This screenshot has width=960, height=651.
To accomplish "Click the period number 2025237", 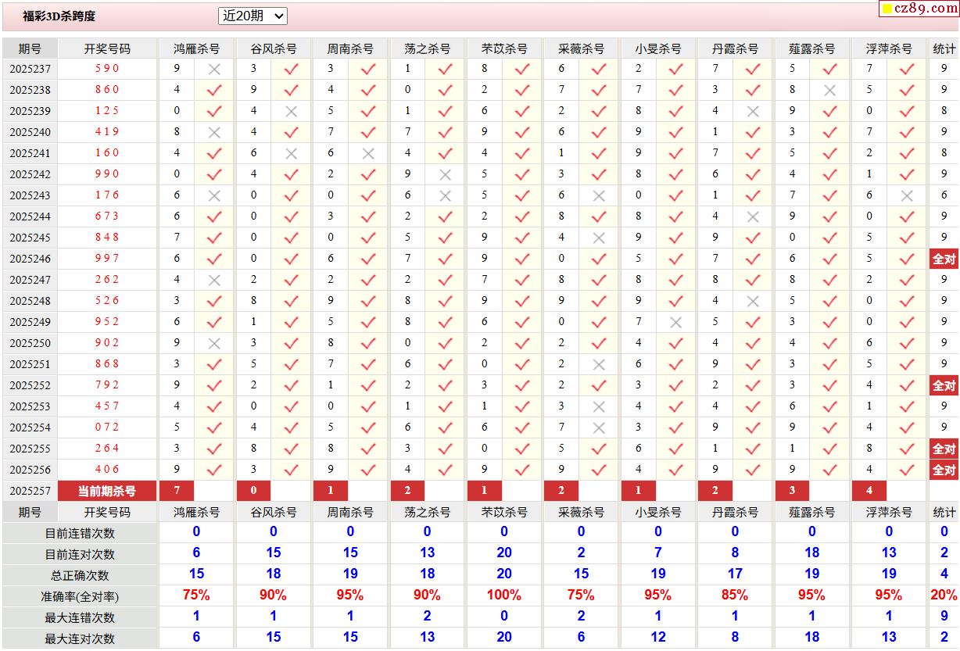I will (30, 69).
